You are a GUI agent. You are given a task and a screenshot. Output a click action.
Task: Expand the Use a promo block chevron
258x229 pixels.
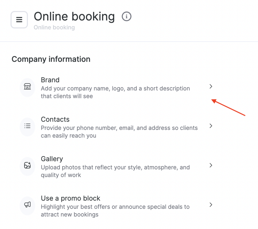point(211,205)
